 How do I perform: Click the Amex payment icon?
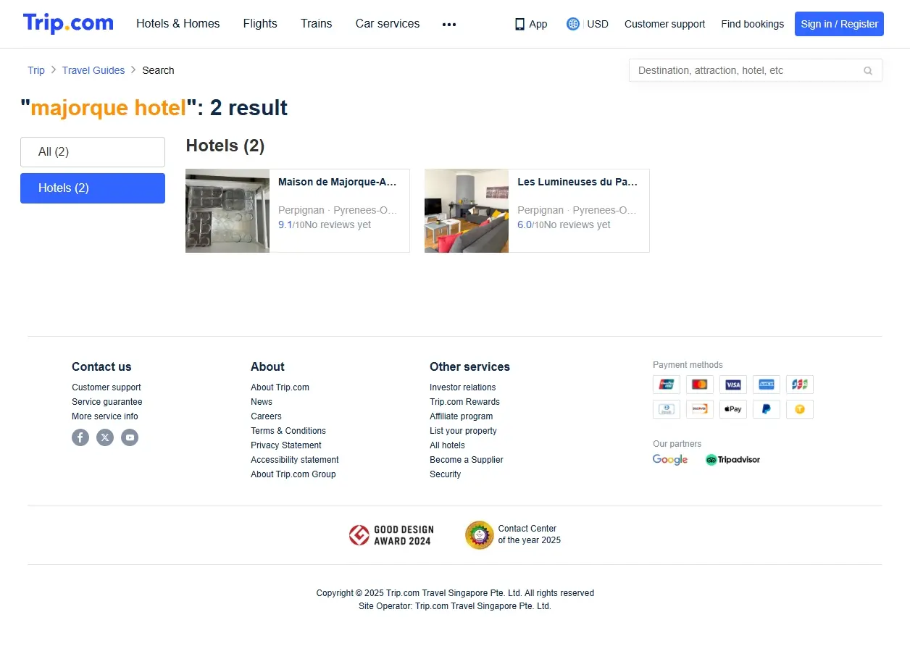tap(767, 385)
